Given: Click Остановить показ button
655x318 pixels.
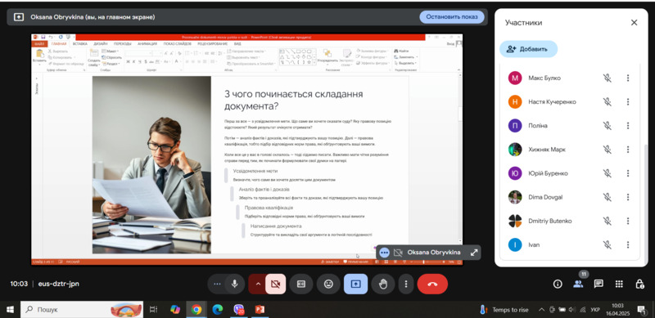Looking at the screenshot, I should [x=452, y=17].
